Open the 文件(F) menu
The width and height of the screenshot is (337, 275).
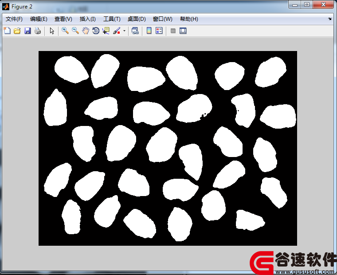(14, 19)
